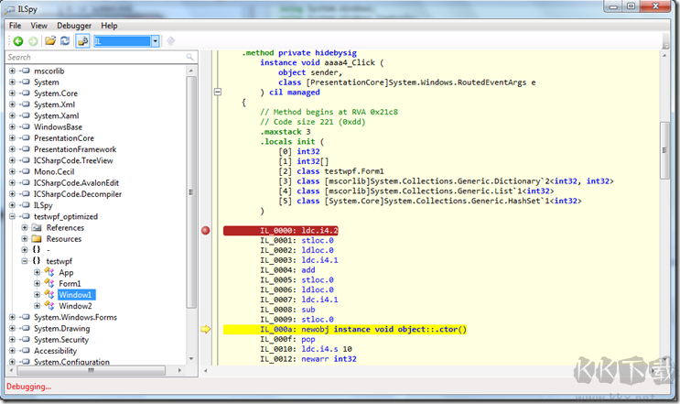Click the Reload assemblies refresh icon
680x404 pixels.
pyautogui.click(x=65, y=41)
